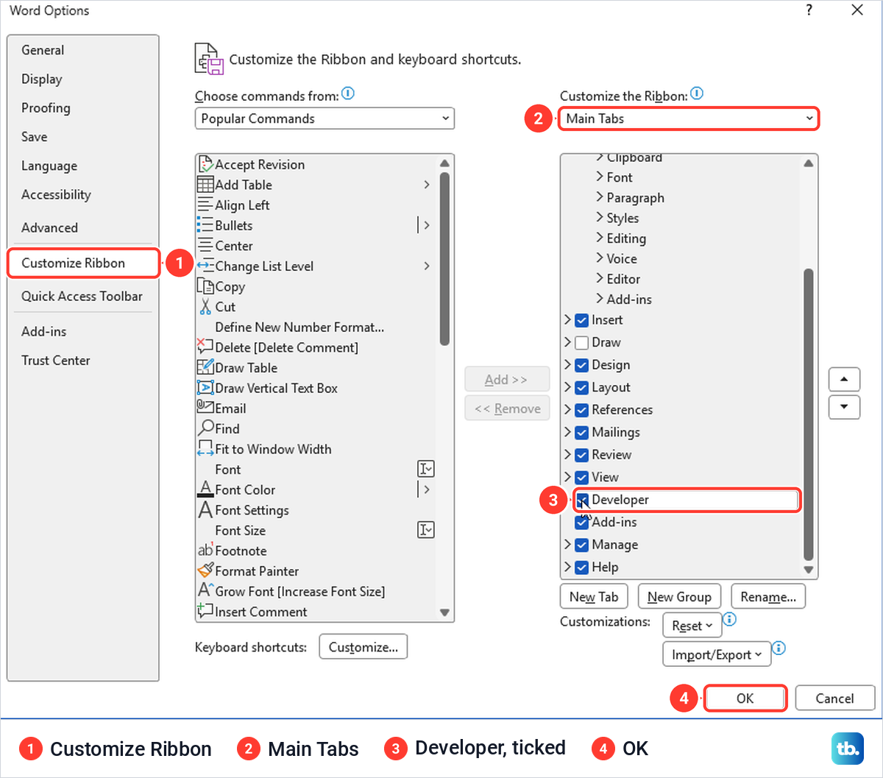Click the Accept Revision command icon
The image size is (883, 778).
click(205, 164)
